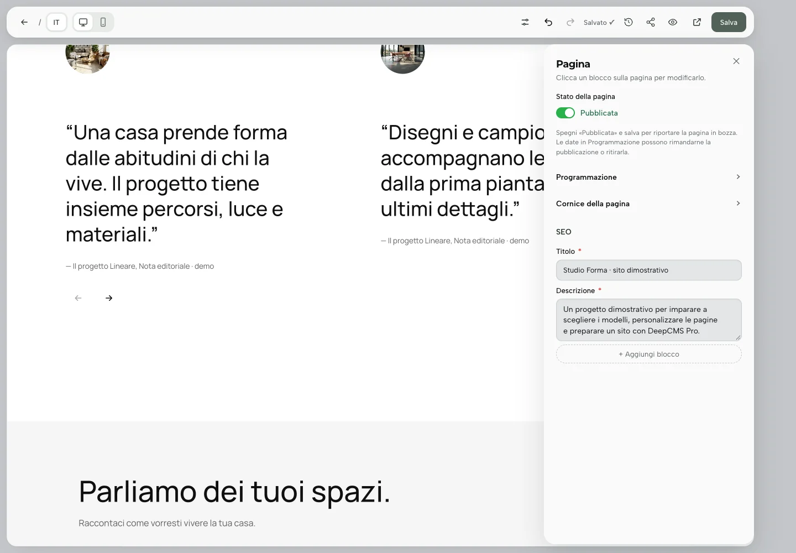Preview the page with the eye icon
This screenshot has height=553, width=796.
point(673,22)
